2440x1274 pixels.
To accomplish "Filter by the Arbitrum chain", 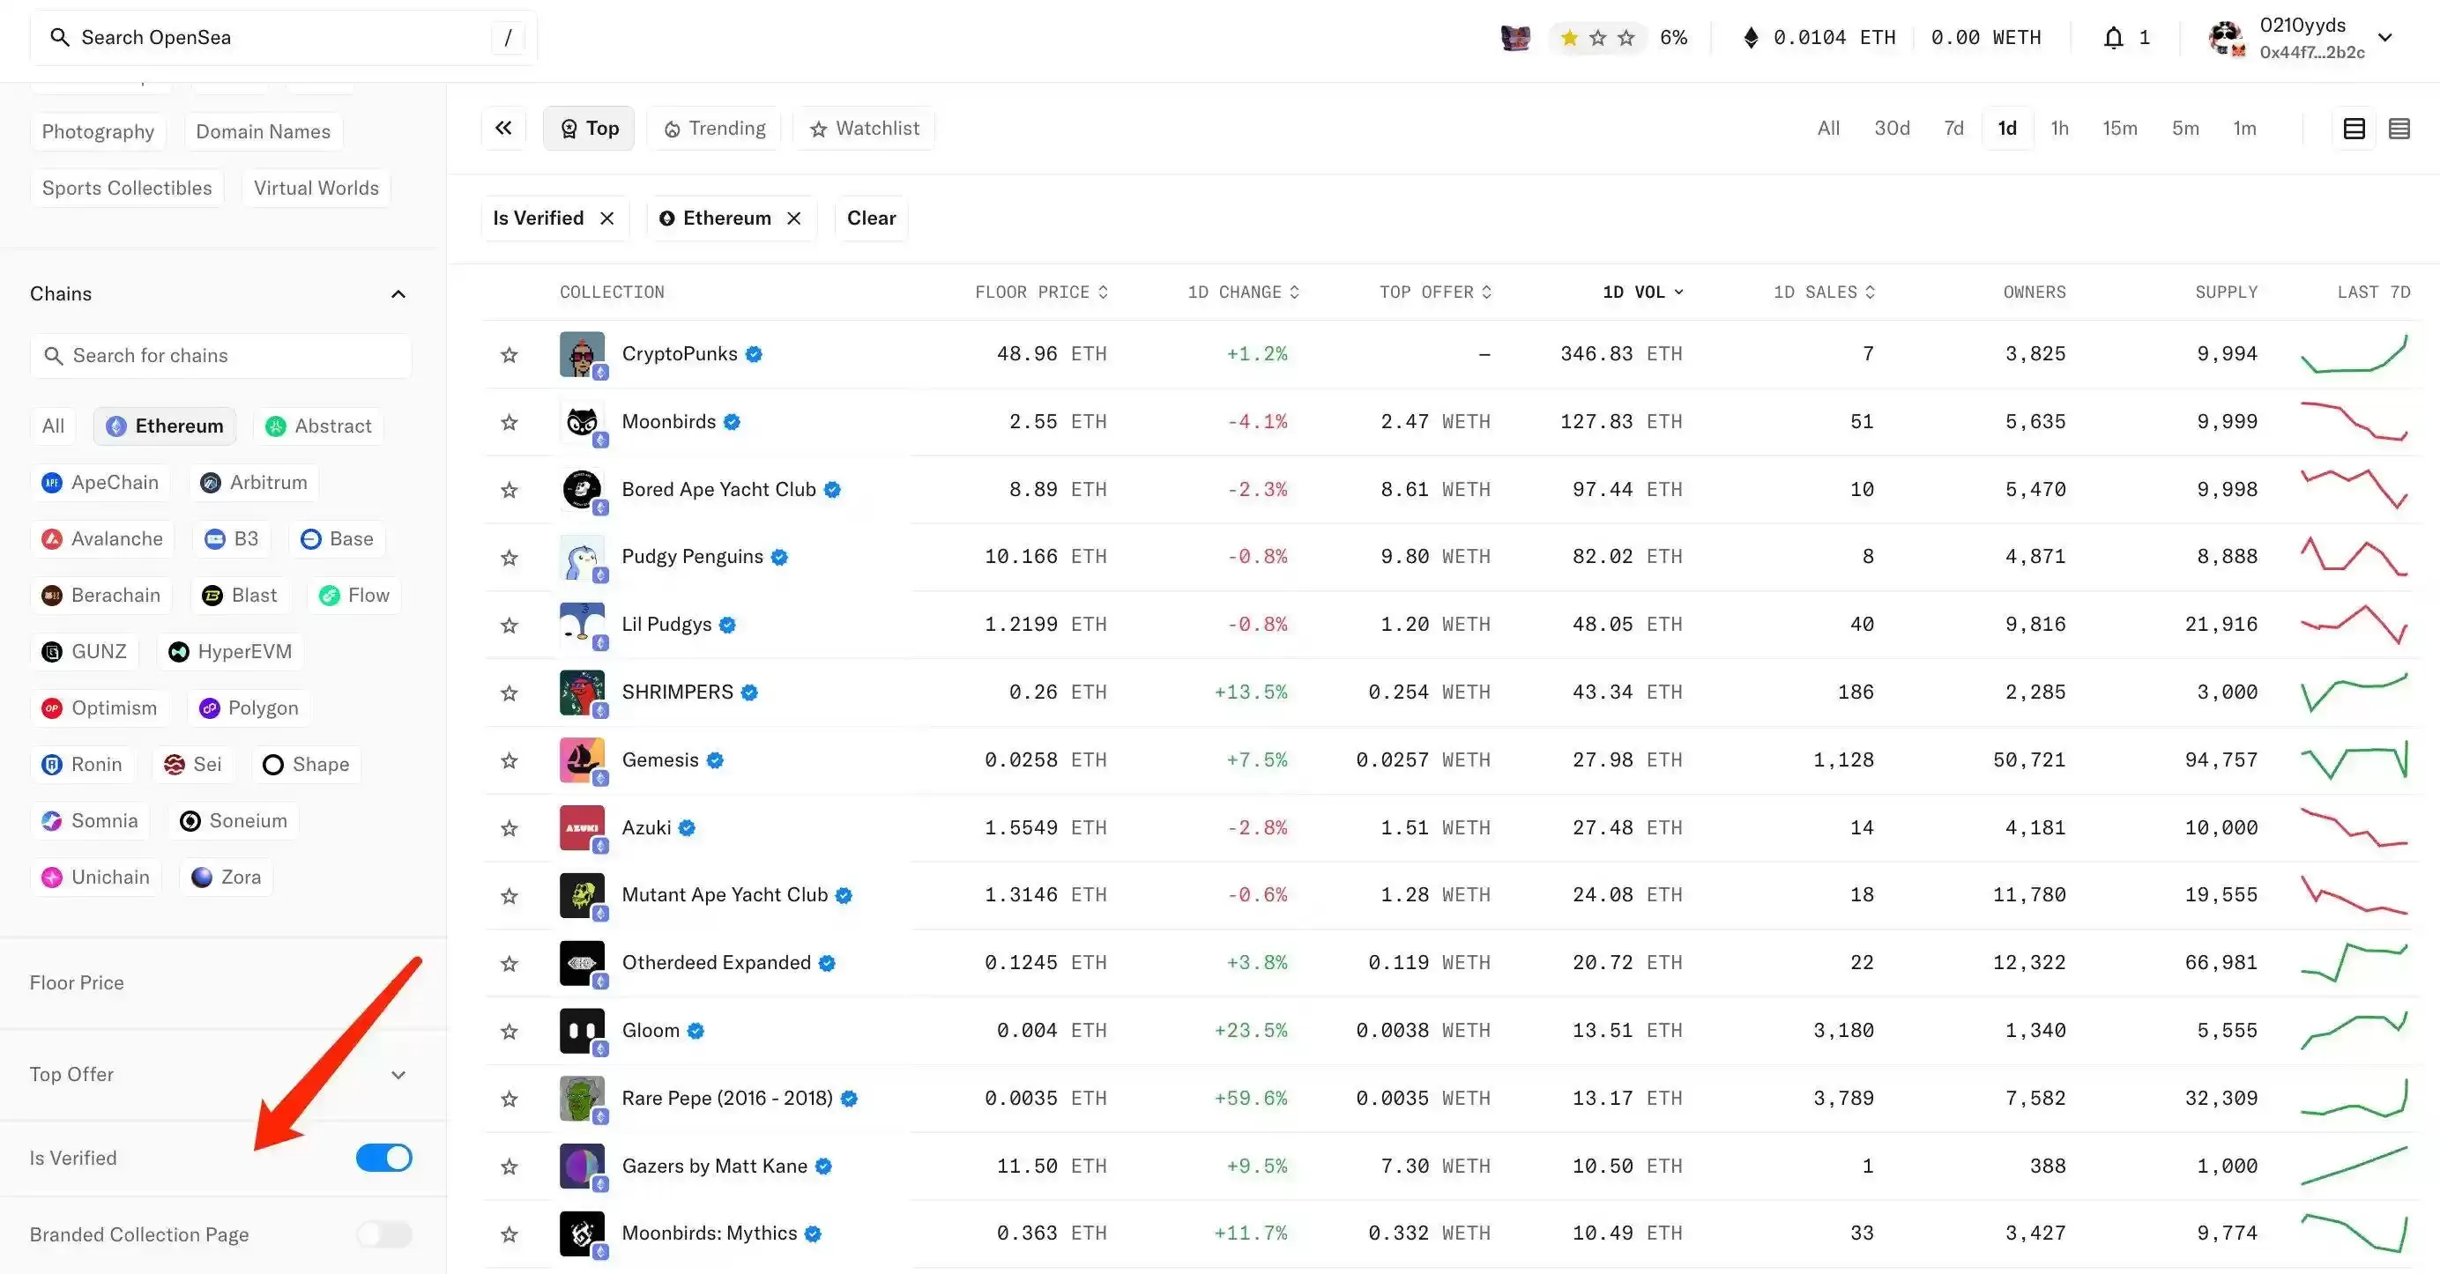I will 254,483.
